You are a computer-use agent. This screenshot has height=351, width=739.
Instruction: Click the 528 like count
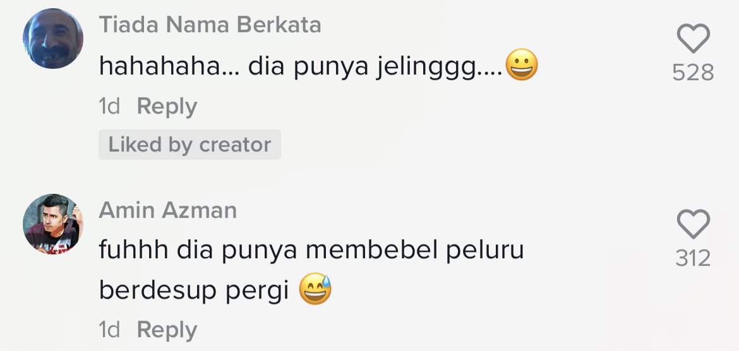[693, 73]
